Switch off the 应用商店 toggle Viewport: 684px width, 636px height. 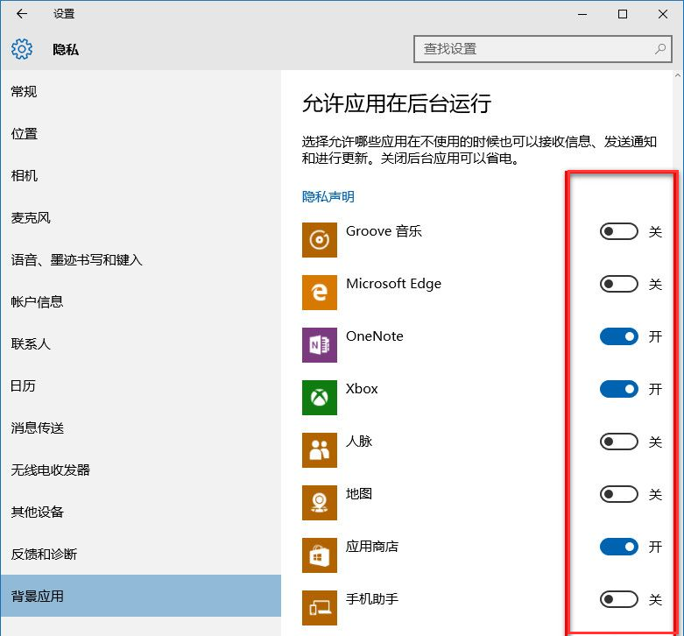pos(618,548)
